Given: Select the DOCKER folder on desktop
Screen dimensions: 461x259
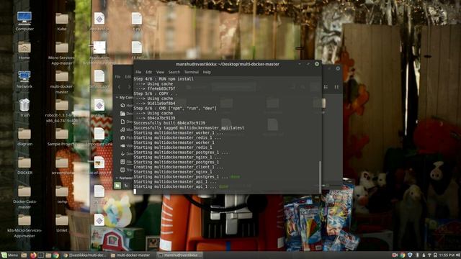Looking at the screenshot, I should pyautogui.click(x=24, y=165).
